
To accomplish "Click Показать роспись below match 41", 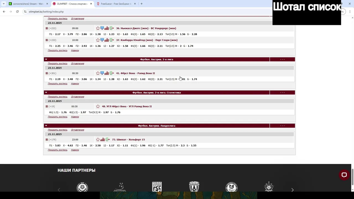I will point(58,84).
